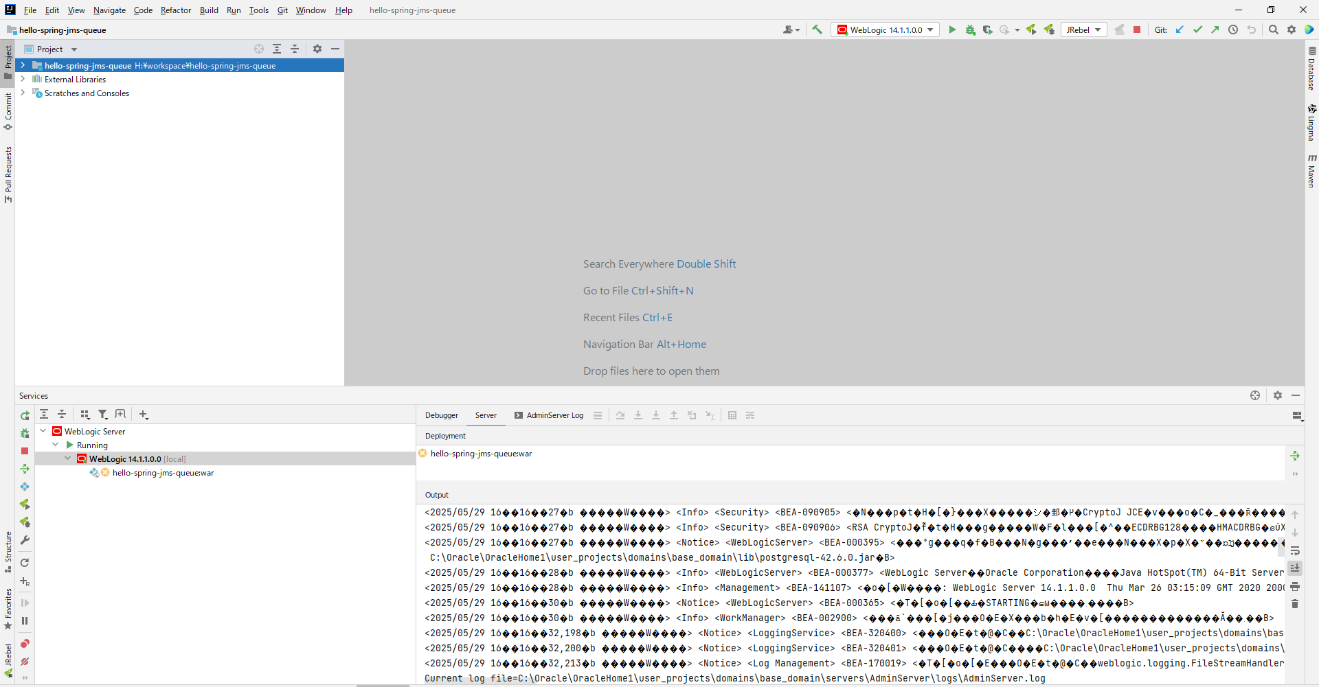This screenshot has height=687, width=1319.
Task: Open the Navigate menu
Action: point(110,10)
